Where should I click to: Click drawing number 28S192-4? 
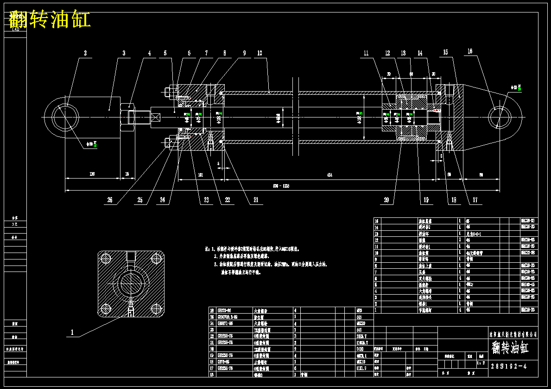tap(509, 366)
